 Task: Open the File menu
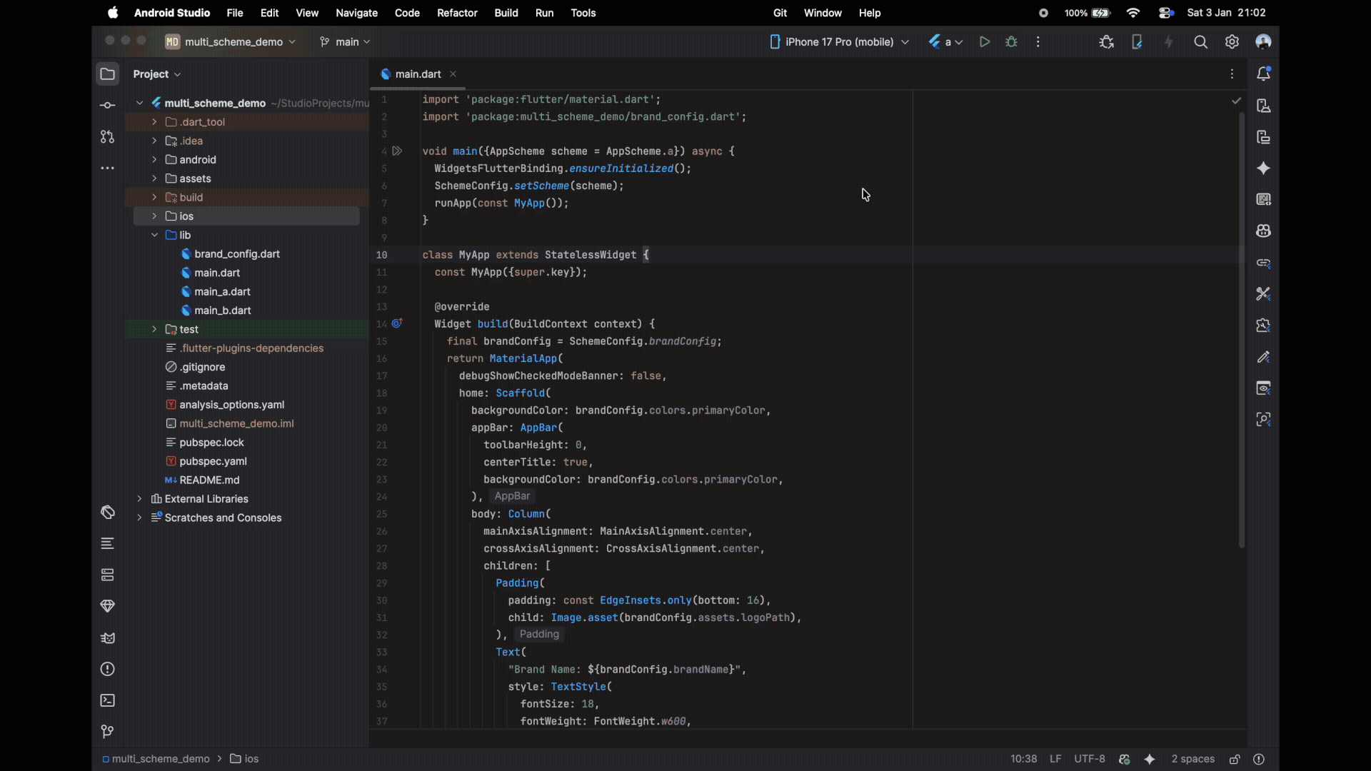234,13
